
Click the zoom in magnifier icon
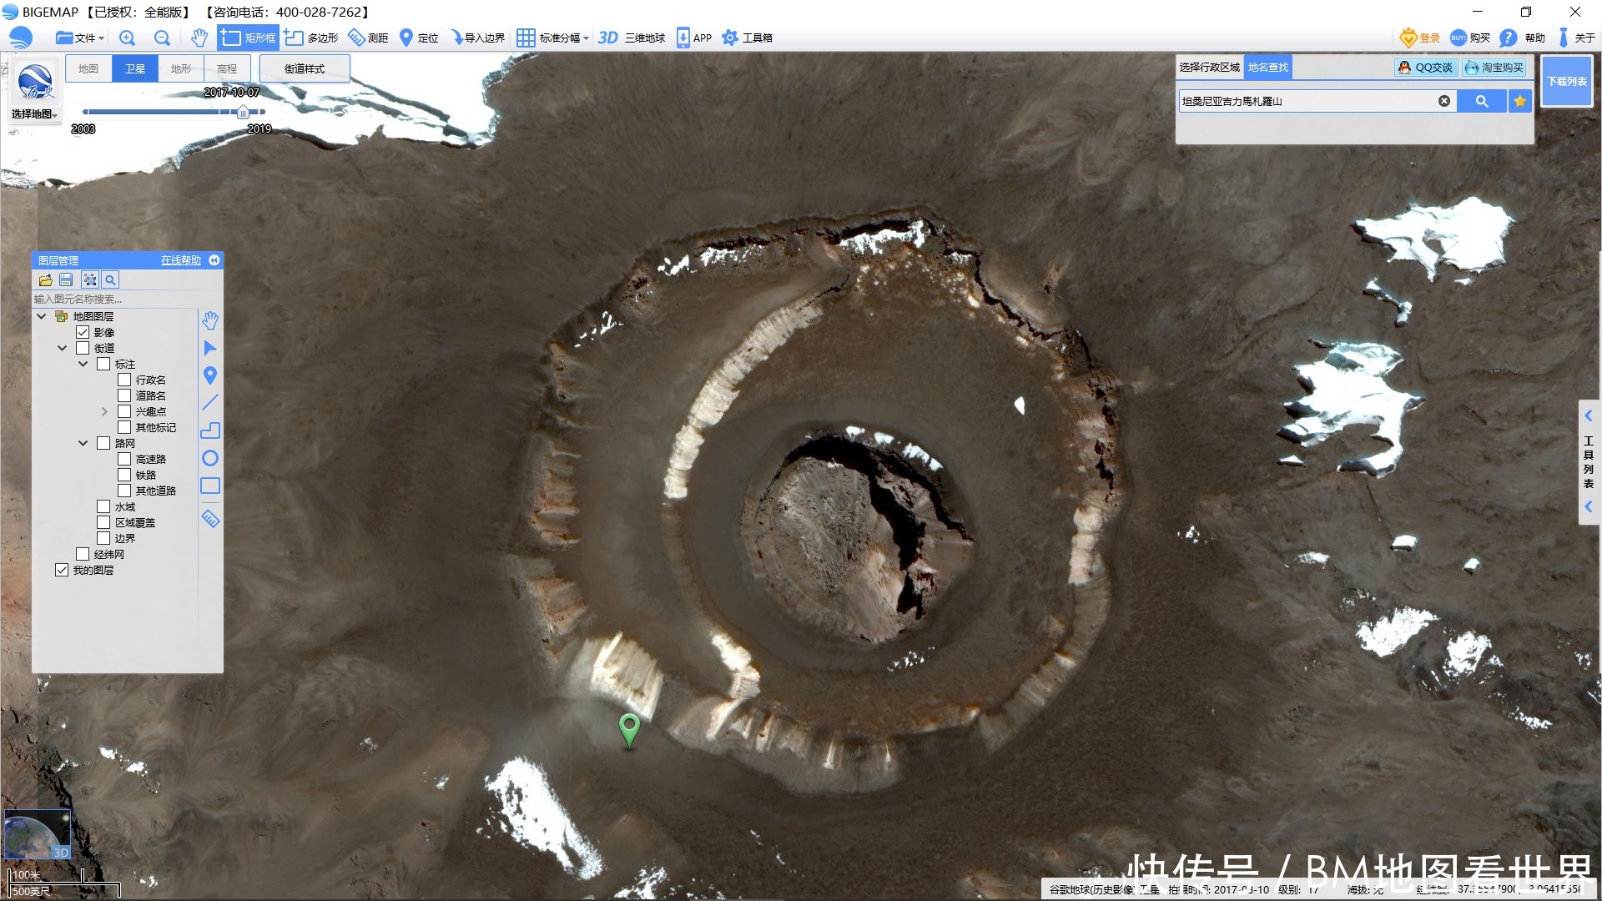(127, 38)
